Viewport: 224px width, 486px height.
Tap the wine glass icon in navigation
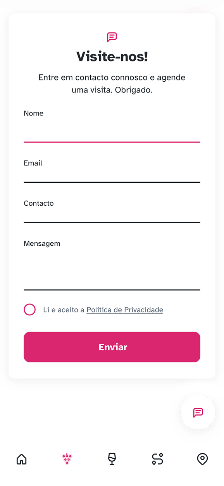click(112, 459)
